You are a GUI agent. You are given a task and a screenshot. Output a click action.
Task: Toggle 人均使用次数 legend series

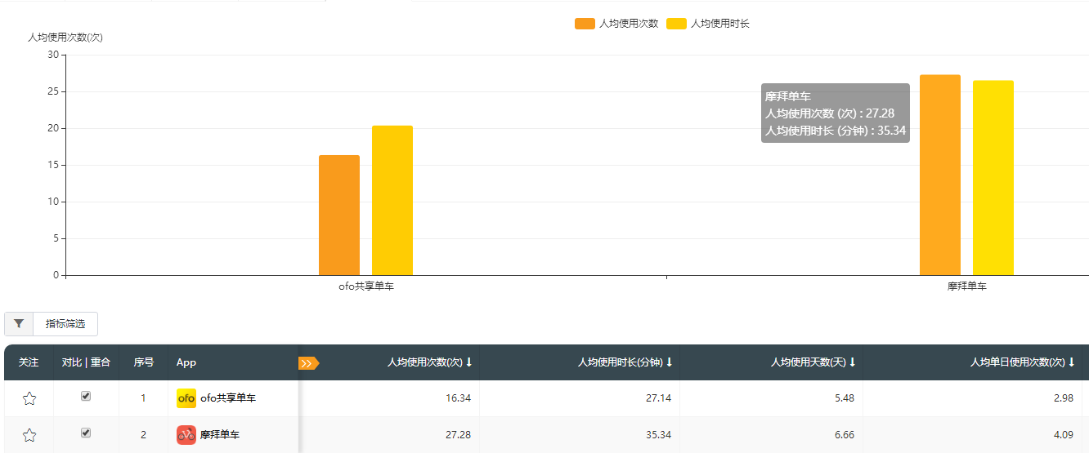[617, 24]
